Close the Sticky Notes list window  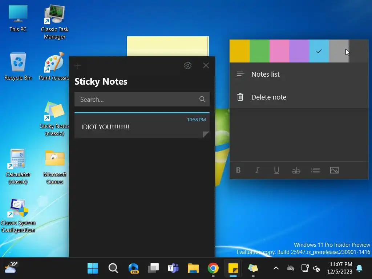click(x=206, y=65)
